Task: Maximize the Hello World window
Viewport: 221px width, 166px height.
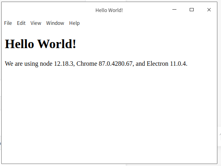Action: (192, 10)
